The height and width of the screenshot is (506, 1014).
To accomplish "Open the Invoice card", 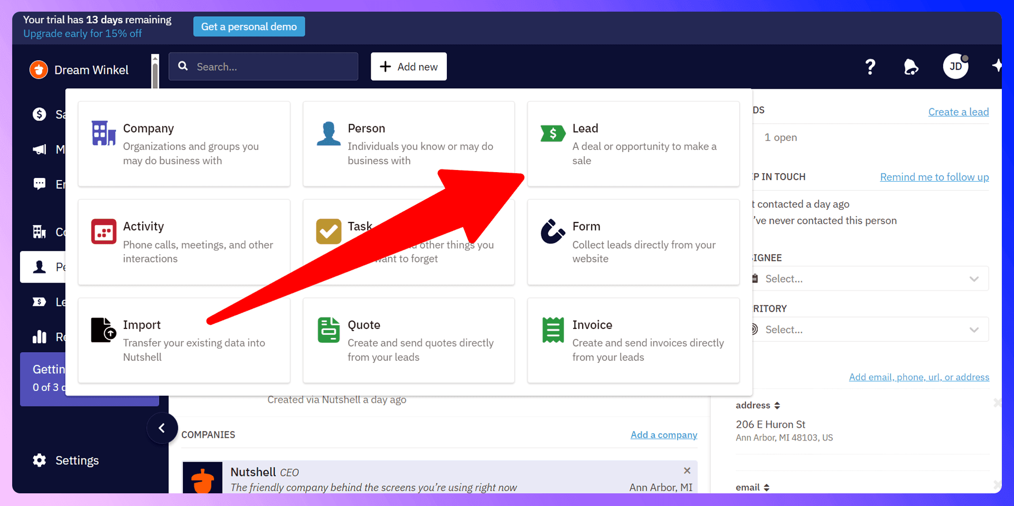I will [x=633, y=340].
